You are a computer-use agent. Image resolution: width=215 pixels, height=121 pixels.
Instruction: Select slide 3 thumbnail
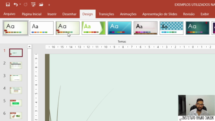coord(16,78)
